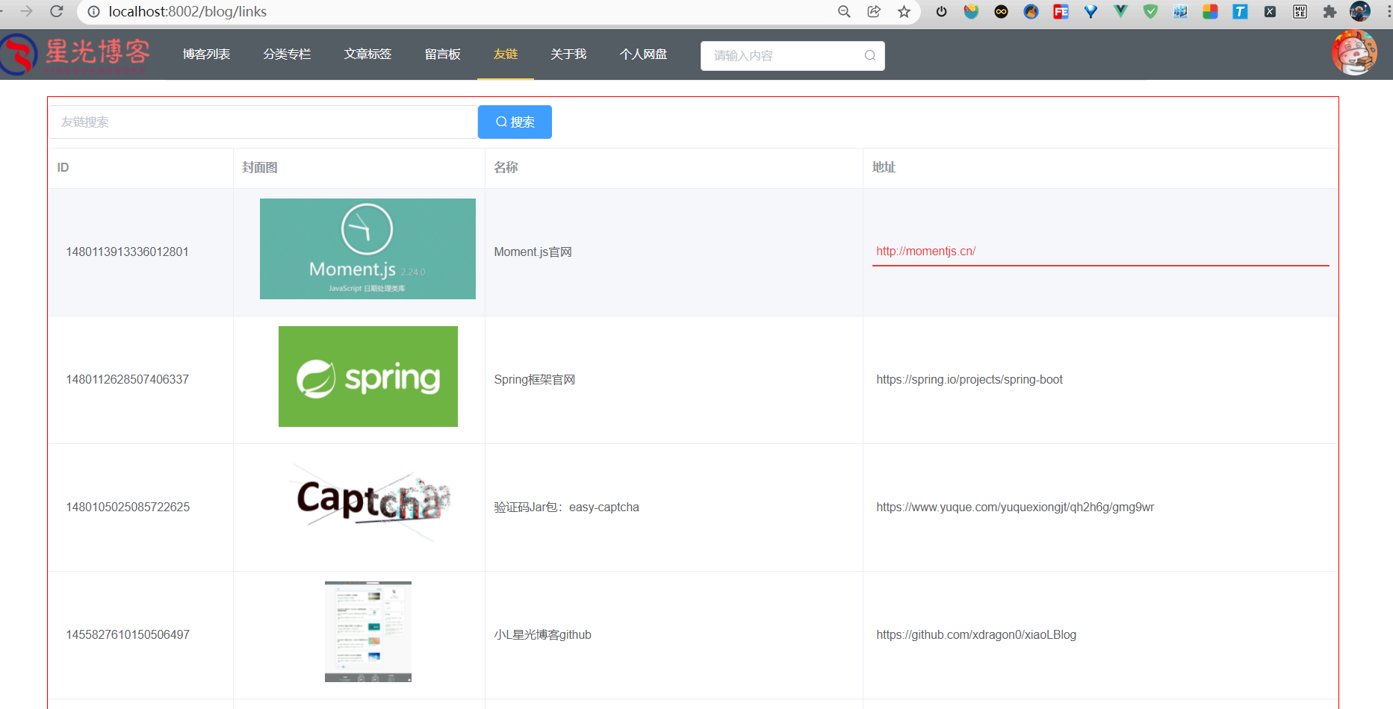Image resolution: width=1393 pixels, height=709 pixels.
Task: Click the power button extension icon
Action: (941, 11)
